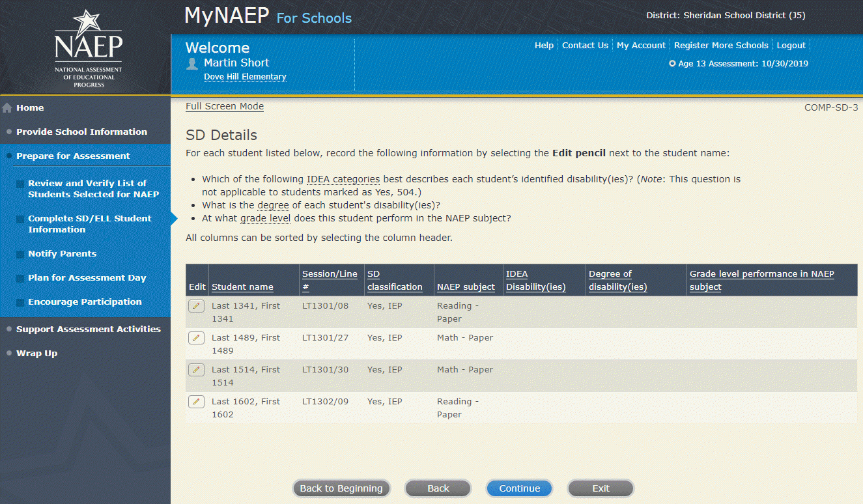Click the Edit column header

pyautogui.click(x=197, y=287)
